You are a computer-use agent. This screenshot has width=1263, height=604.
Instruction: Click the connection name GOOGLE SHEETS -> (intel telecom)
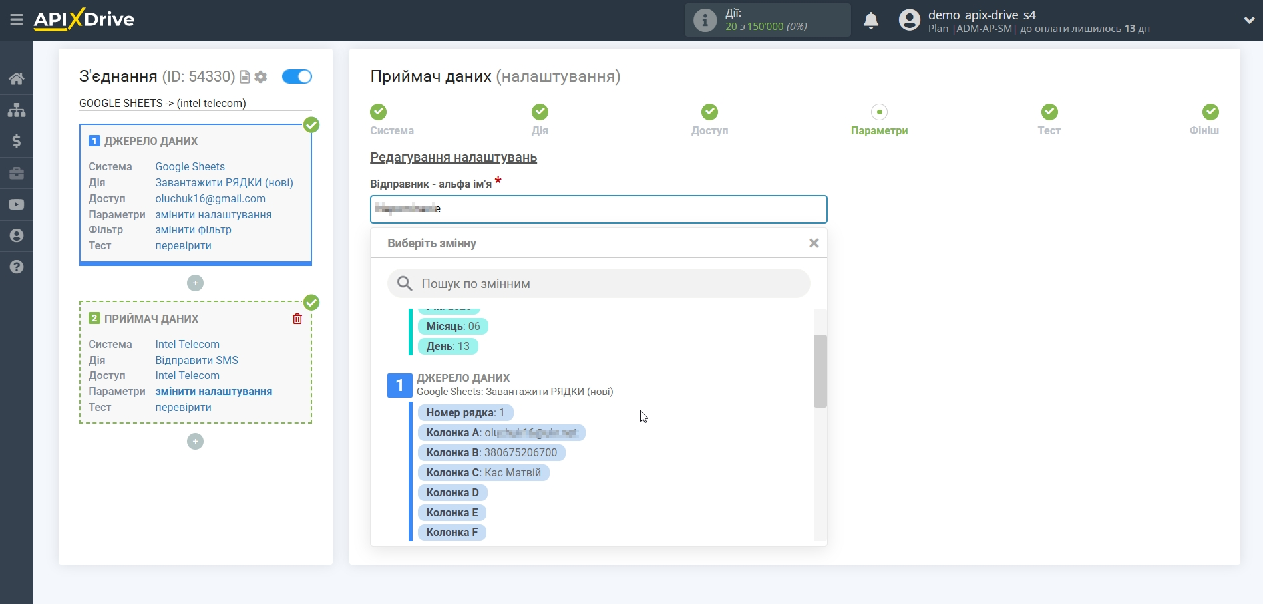[x=162, y=103]
